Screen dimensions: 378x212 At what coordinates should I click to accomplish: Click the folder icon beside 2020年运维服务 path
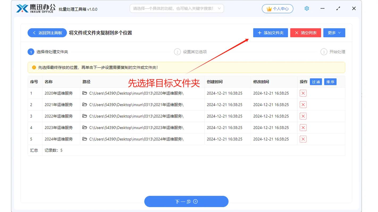[x=84, y=93]
